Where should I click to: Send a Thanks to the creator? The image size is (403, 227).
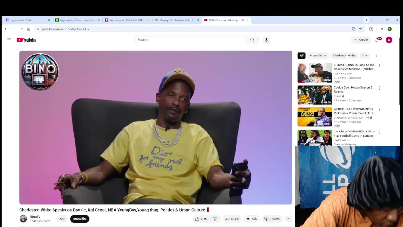[x=272, y=219]
